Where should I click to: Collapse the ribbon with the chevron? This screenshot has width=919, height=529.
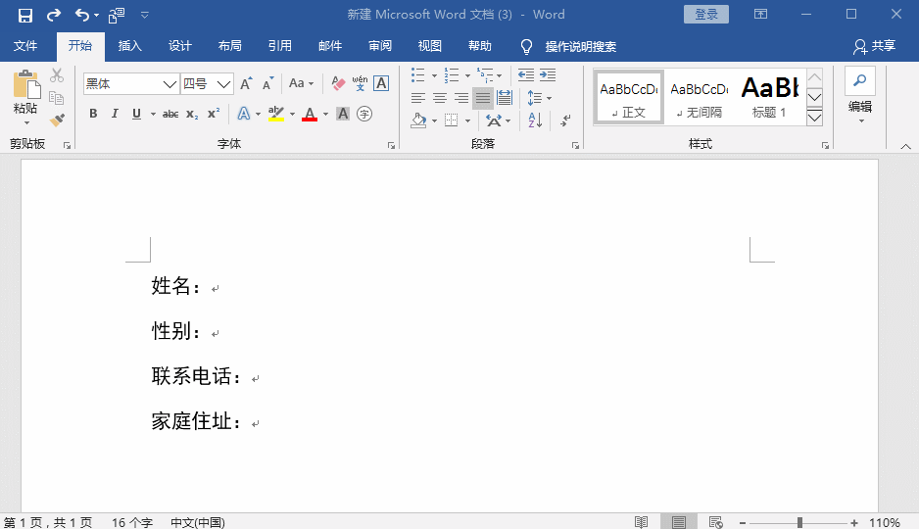pyautogui.click(x=905, y=147)
